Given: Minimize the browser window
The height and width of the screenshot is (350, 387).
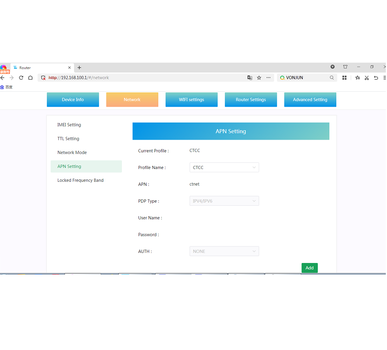Looking at the screenshot, I should coord(359,67).
